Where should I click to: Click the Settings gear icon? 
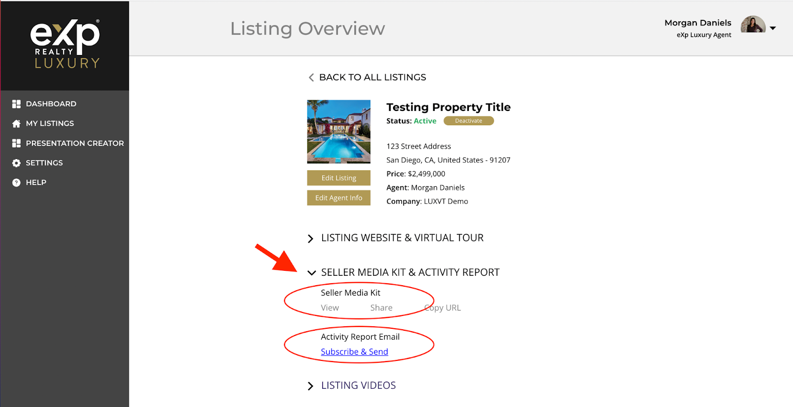pyautogui.click(x=16, y=163)
